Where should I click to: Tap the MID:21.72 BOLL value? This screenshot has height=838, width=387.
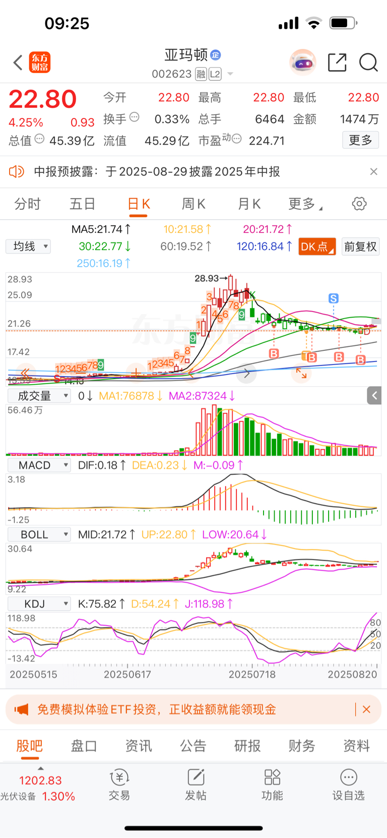point(107,534)
